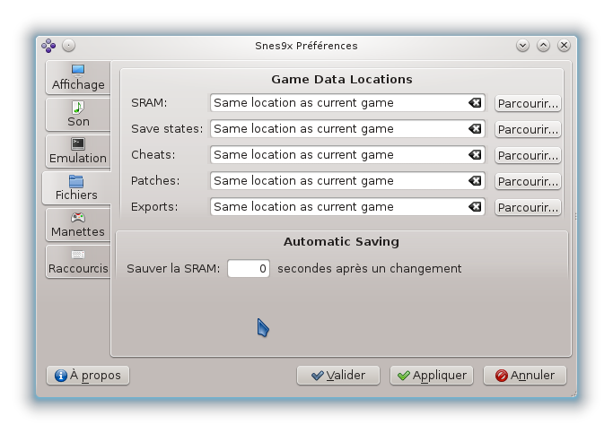
Task: Minimize the Snes9x Préférences window
Action: point(522,46)
